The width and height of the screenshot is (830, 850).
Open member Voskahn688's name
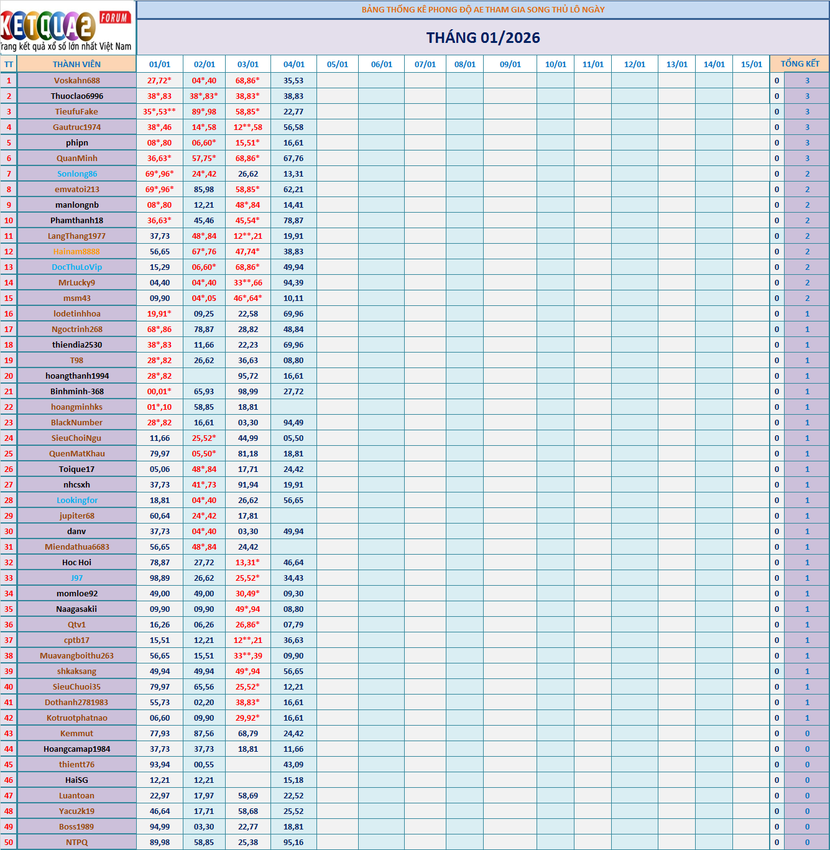76,80
